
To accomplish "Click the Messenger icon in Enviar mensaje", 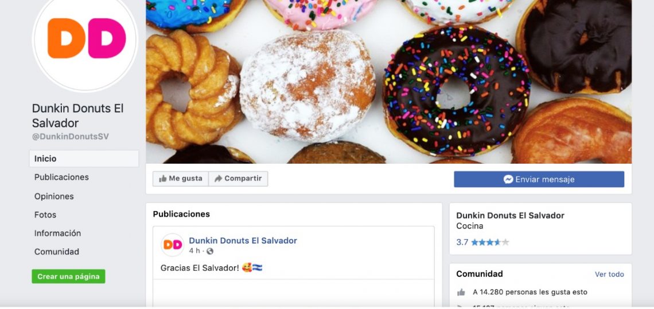I will click(508, 179).
